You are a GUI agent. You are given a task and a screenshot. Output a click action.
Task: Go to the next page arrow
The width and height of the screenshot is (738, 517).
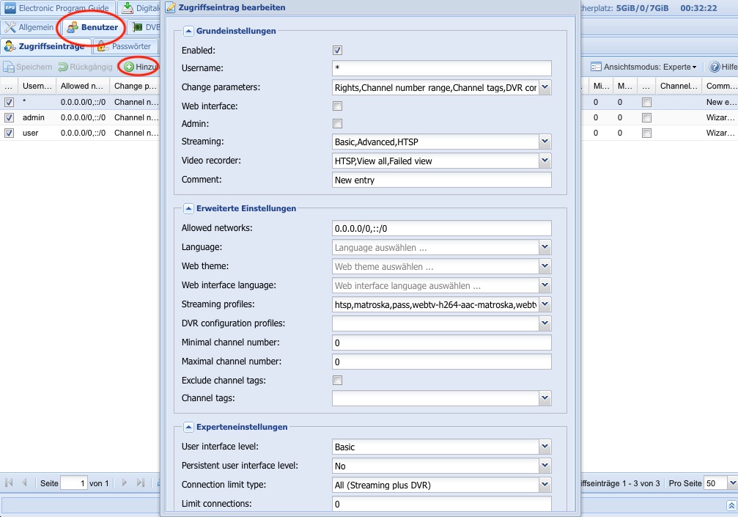pos(125,483)
